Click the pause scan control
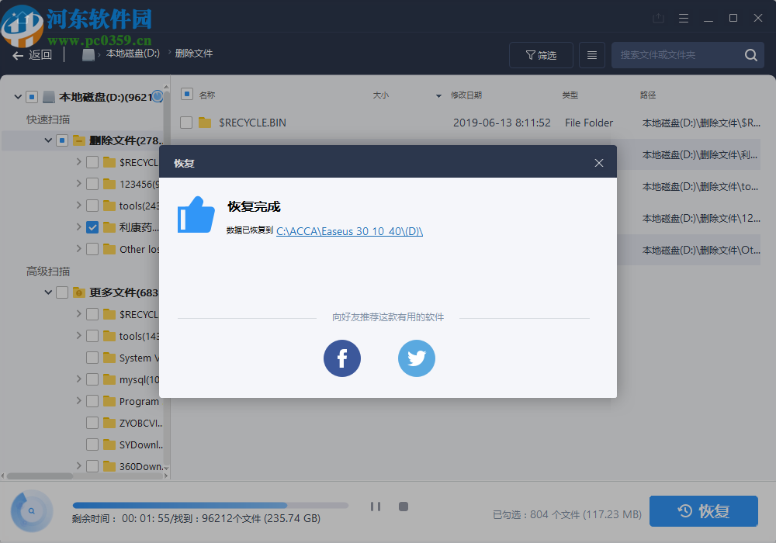 [x=376, y=506]
